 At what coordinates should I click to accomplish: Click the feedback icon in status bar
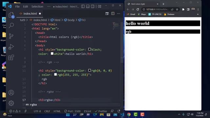[x=112, y=111]
